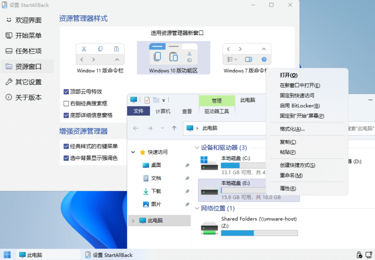This screenshot has width=375, height=260.
Task: Expand 此电脑 in the navigation tree
Action: tap(133, 220)
